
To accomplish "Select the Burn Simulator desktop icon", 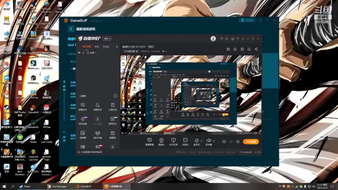I will (20, 170).
